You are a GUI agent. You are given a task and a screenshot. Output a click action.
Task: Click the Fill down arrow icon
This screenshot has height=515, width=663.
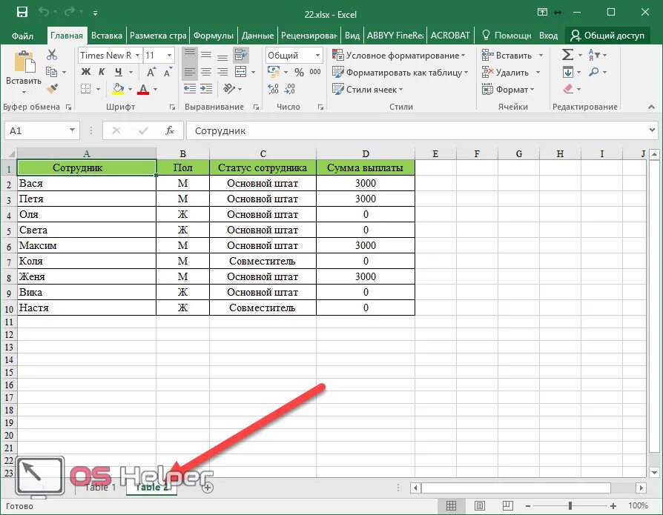[568, 72]
